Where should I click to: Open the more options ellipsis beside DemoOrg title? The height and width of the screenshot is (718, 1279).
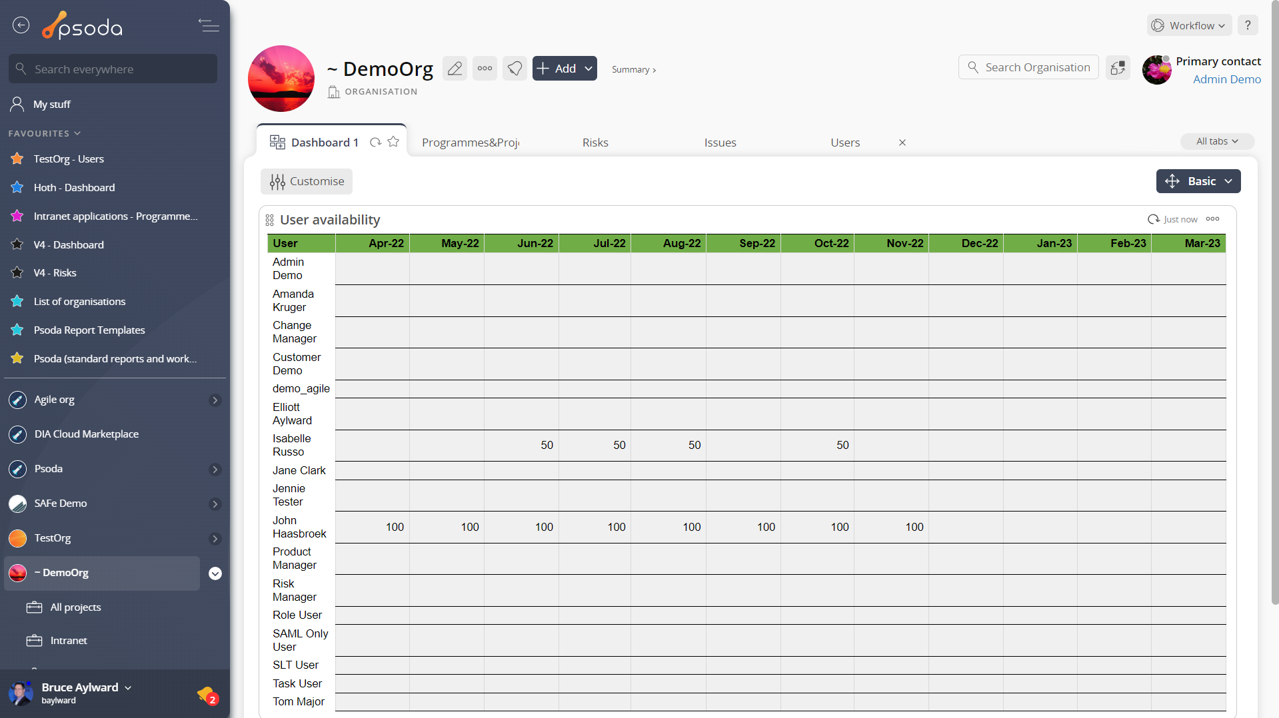click(x=485, y=69)
